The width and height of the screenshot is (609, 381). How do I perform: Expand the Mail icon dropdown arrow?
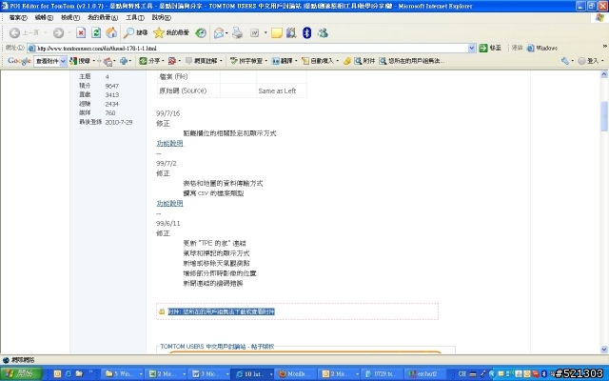(x=226, y=33)
